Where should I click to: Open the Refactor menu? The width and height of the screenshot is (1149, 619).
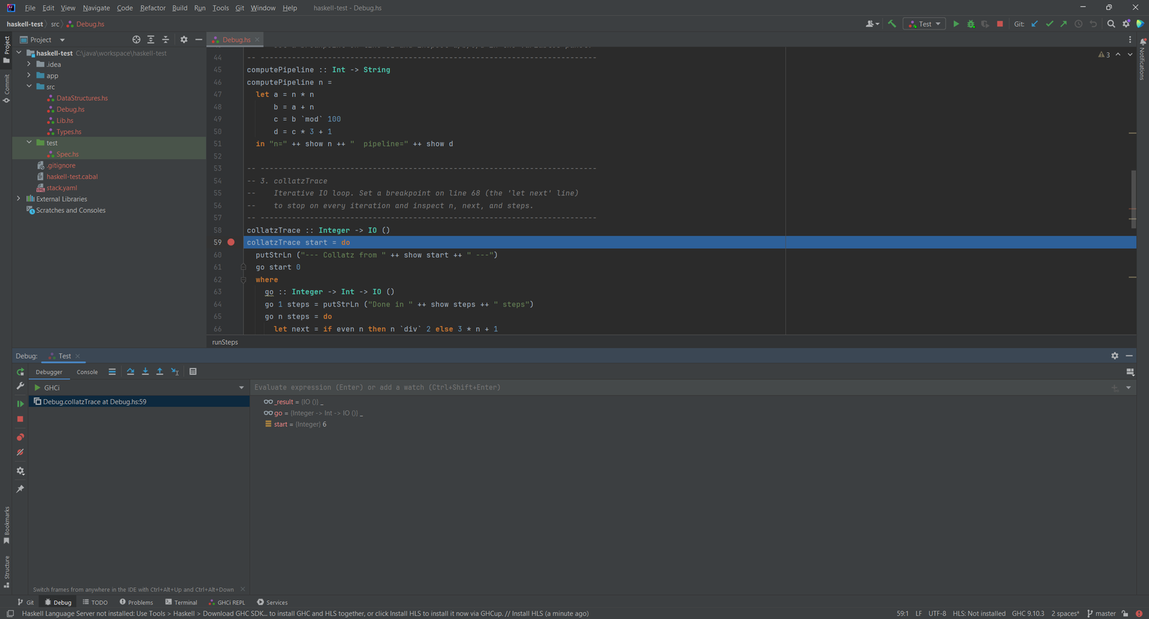153,8
